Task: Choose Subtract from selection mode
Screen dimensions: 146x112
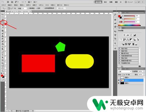Action: [x=13, y=8]
